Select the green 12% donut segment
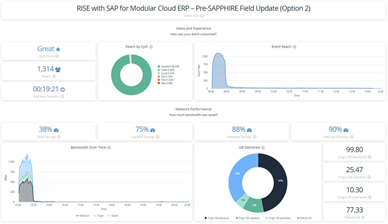The width and height of the screenshot is (388, 224). 254,206
